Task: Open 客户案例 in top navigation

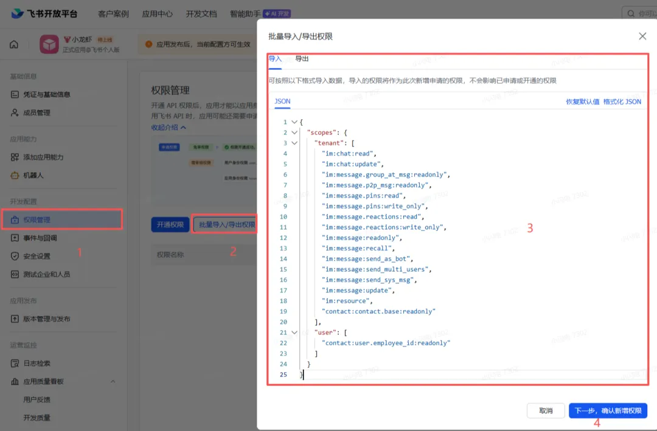Action: point(113,14)
